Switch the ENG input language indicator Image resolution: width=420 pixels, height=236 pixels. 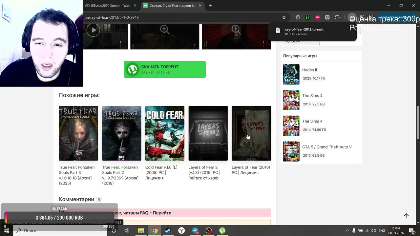click(x=382, y=231)
